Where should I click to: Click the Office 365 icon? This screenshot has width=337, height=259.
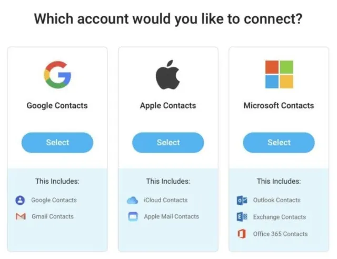pos(242,234)
